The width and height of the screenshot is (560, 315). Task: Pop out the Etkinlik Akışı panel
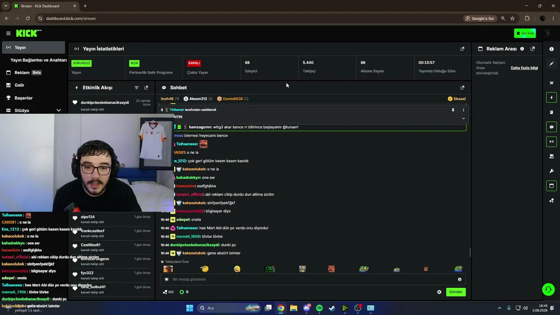(146, 87)
